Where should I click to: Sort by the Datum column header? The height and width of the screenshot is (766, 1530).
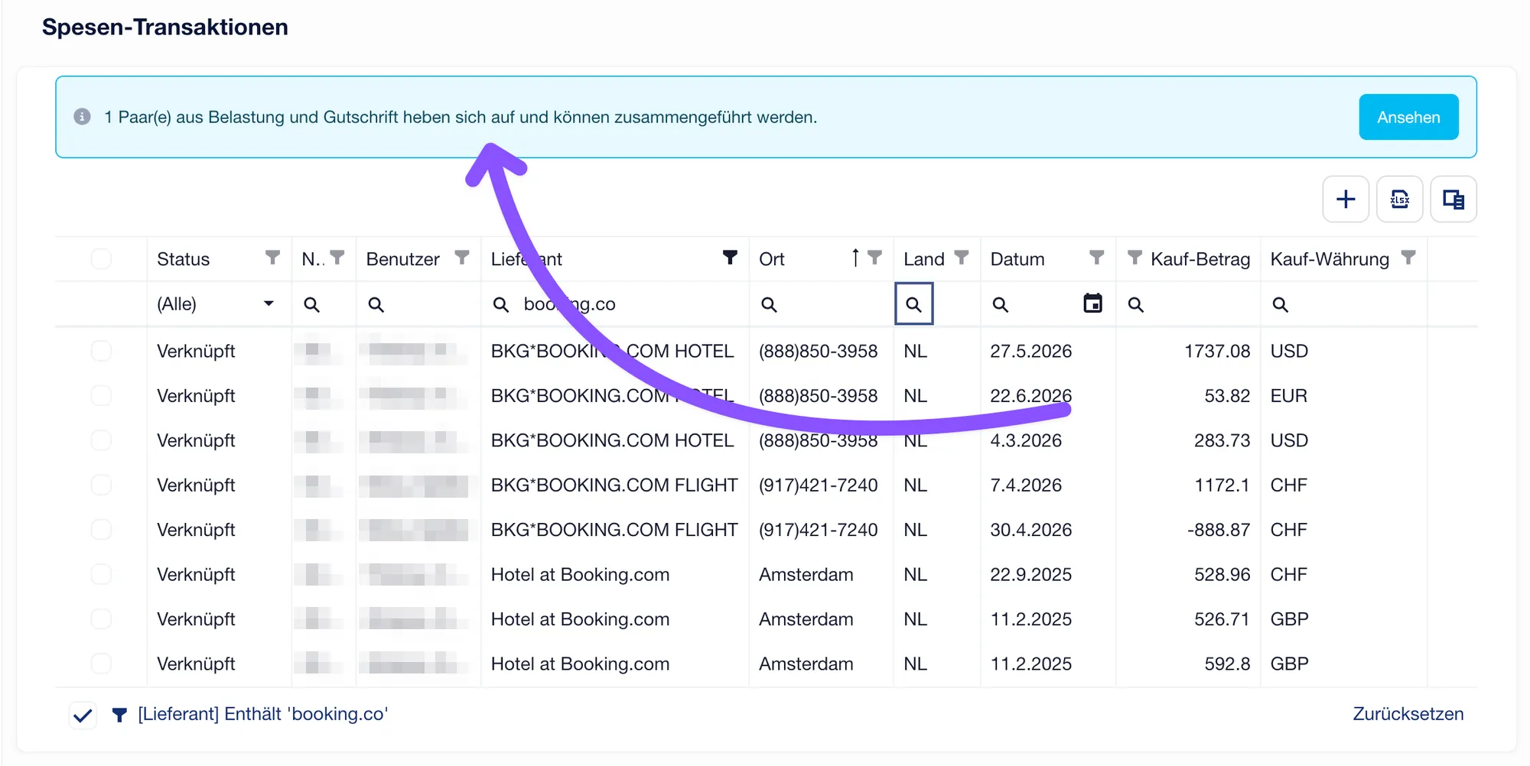[1017, 259]
